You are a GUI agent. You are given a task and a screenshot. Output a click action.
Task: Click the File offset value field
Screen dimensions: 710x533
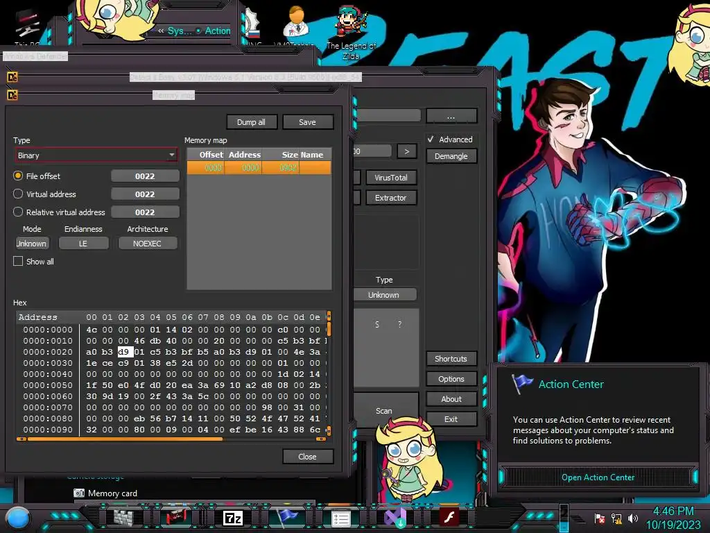145,176
